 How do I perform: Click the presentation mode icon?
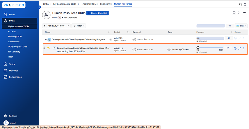[234, 12]
